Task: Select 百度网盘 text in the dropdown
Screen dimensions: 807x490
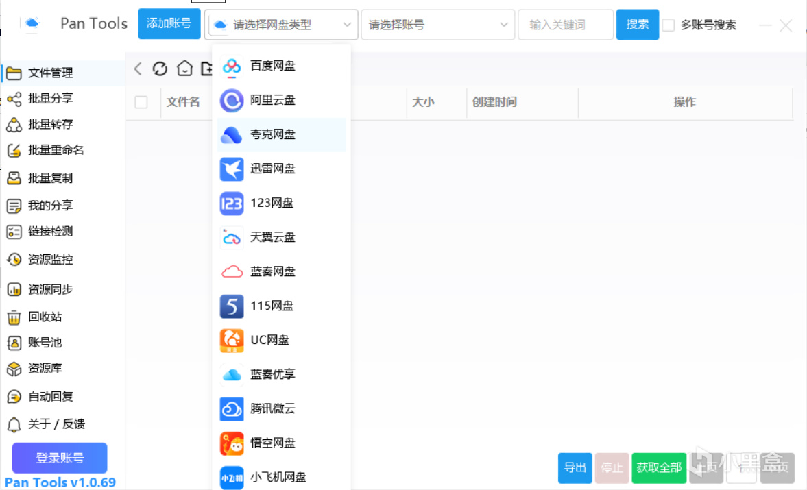Action: pyautogui.click(x=273, y=66)
